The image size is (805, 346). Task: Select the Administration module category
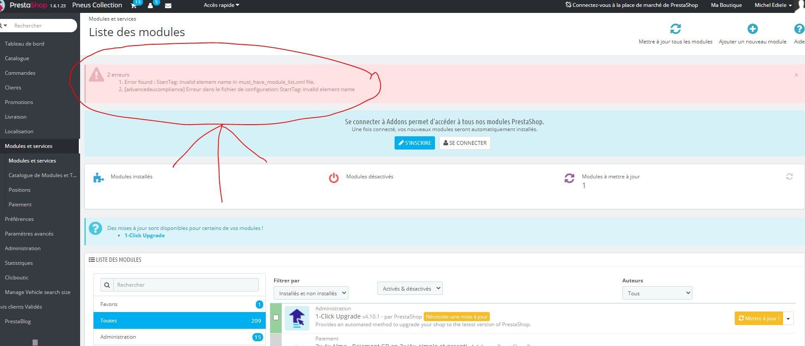pos(180,337)
